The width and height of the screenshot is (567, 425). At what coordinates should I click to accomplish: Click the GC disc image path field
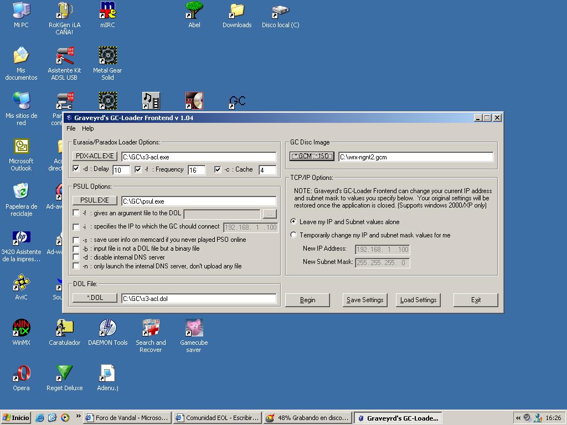coord(415,157)
